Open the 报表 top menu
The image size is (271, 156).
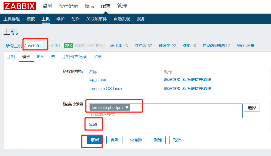click(x=90, y=6)
